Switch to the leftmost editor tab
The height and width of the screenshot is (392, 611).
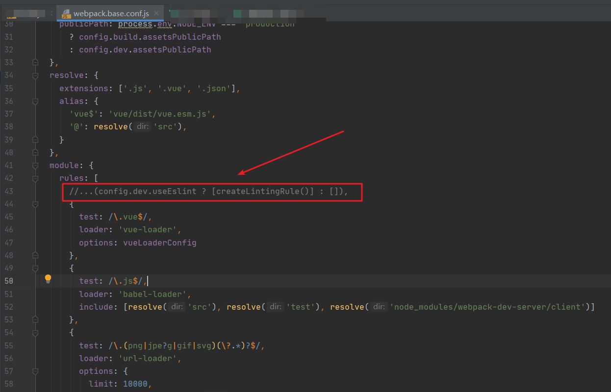pyautogui.click(x=27, y=14)
